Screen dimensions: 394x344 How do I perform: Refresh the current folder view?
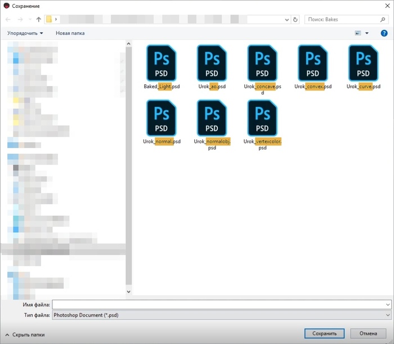pos(295,19)
